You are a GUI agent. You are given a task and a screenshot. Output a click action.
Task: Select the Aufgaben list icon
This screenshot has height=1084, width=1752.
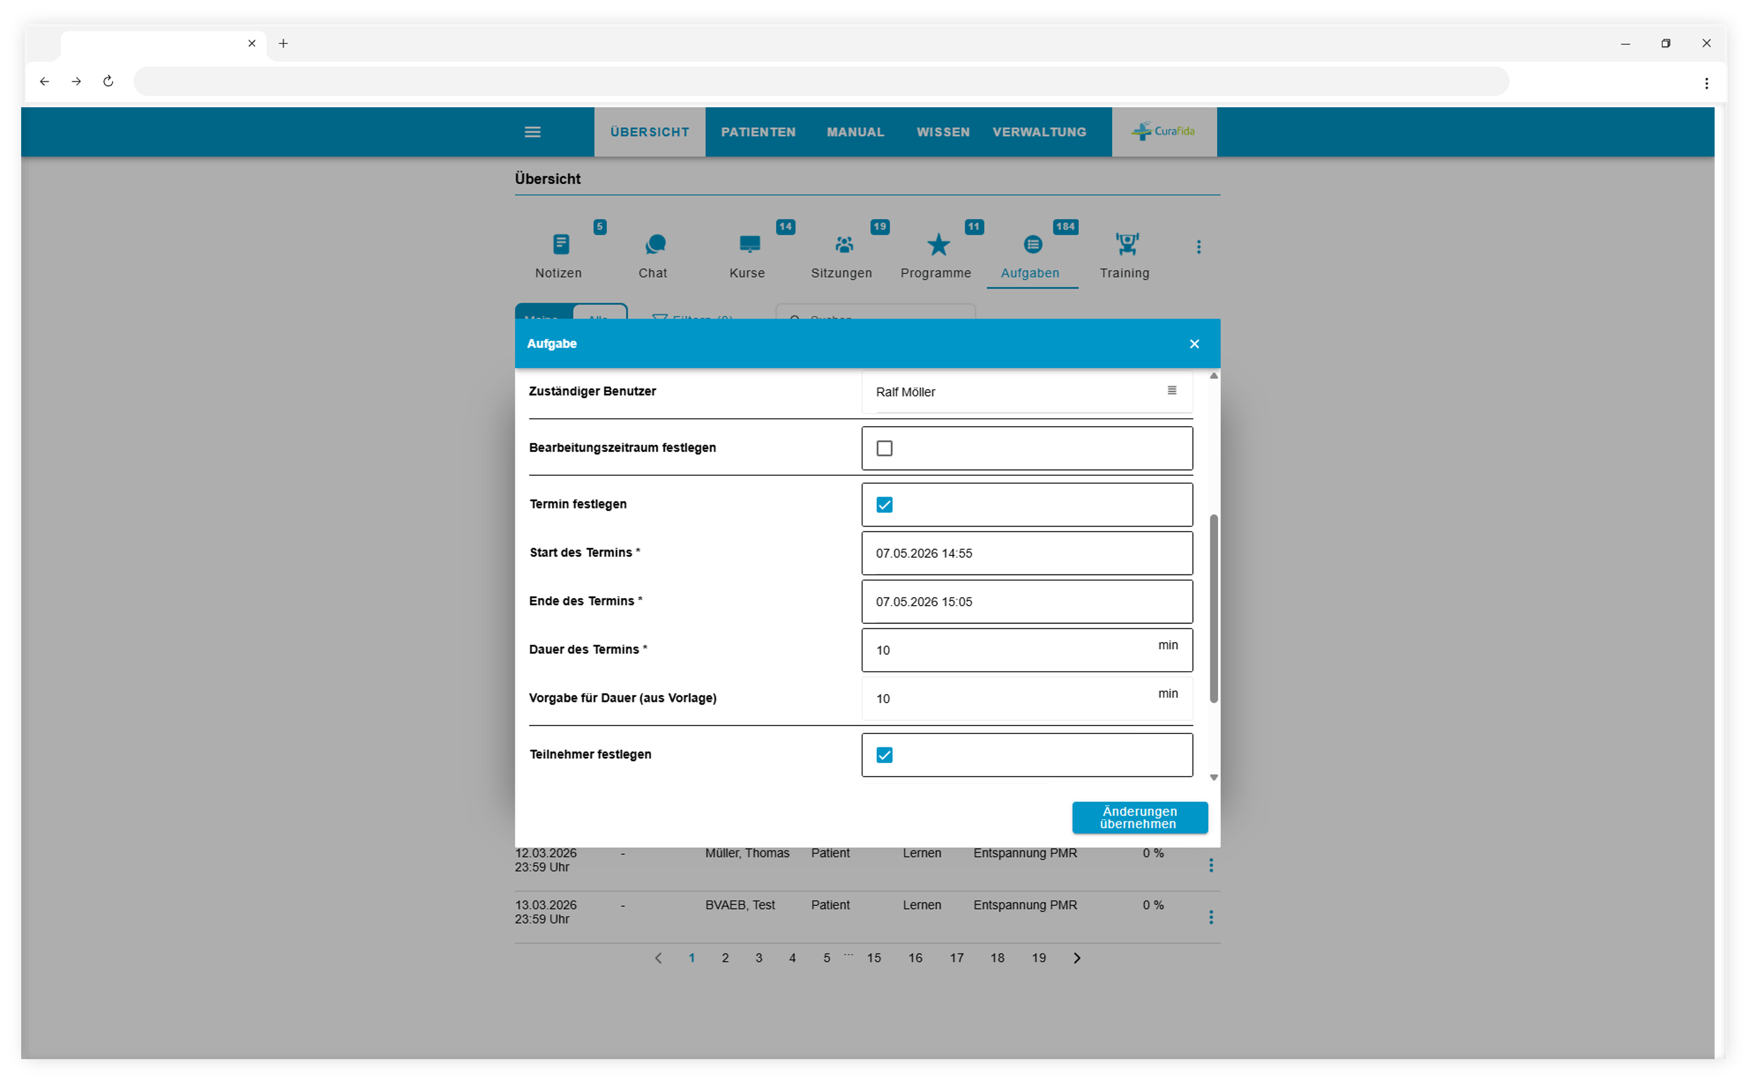pos(1032,244)
